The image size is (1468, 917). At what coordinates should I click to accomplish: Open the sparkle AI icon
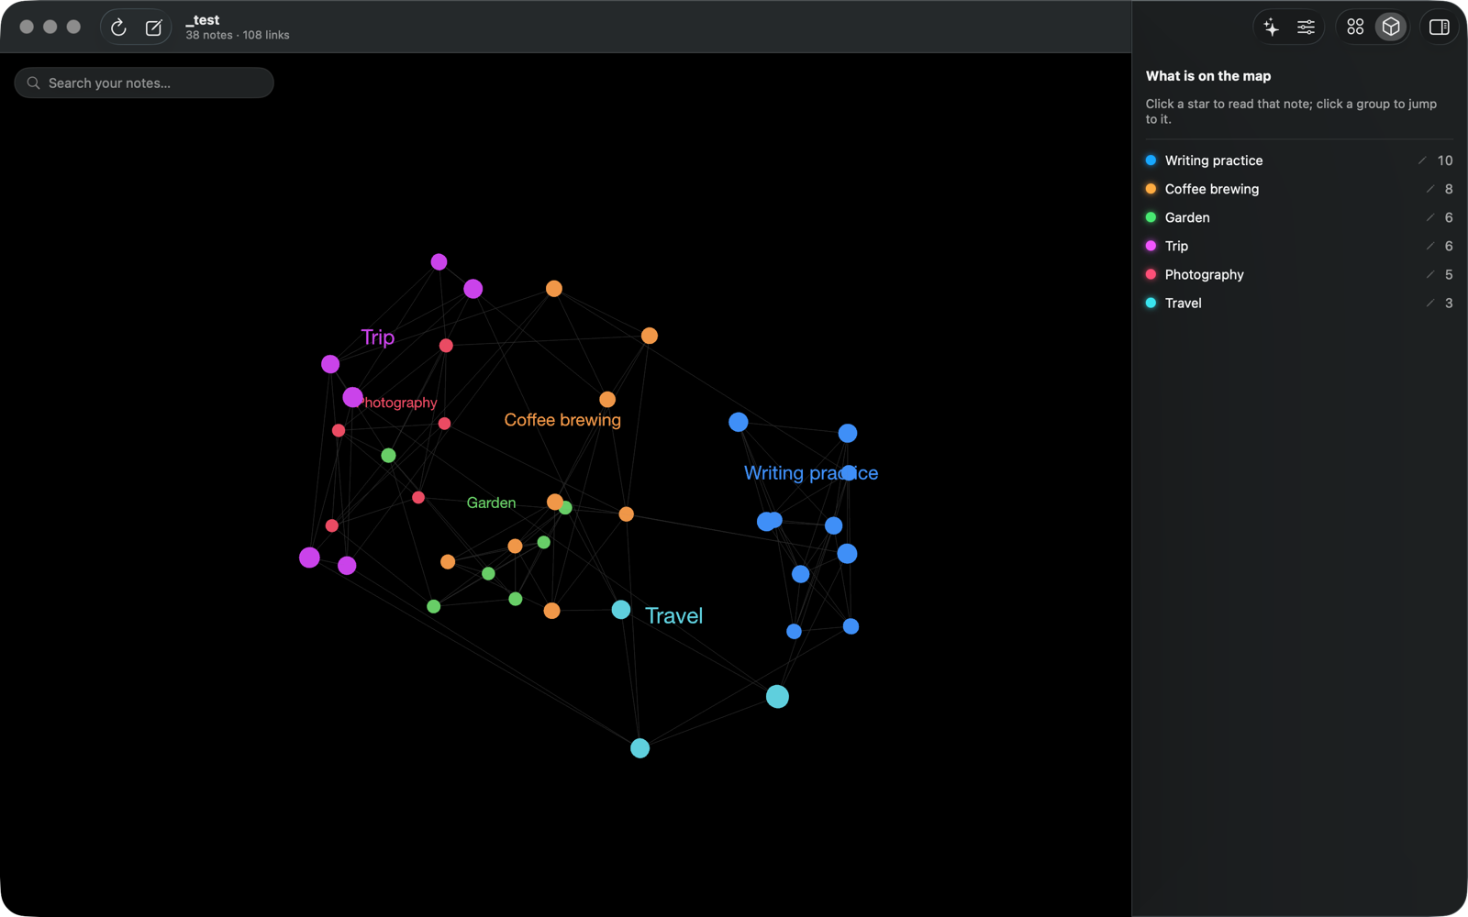pyautogui.click(x=1271, y=28)
